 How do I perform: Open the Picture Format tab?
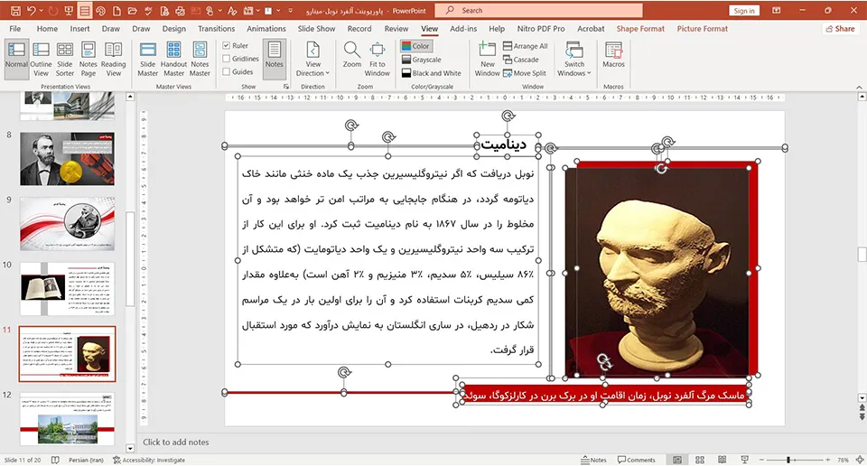pos(703,29)
